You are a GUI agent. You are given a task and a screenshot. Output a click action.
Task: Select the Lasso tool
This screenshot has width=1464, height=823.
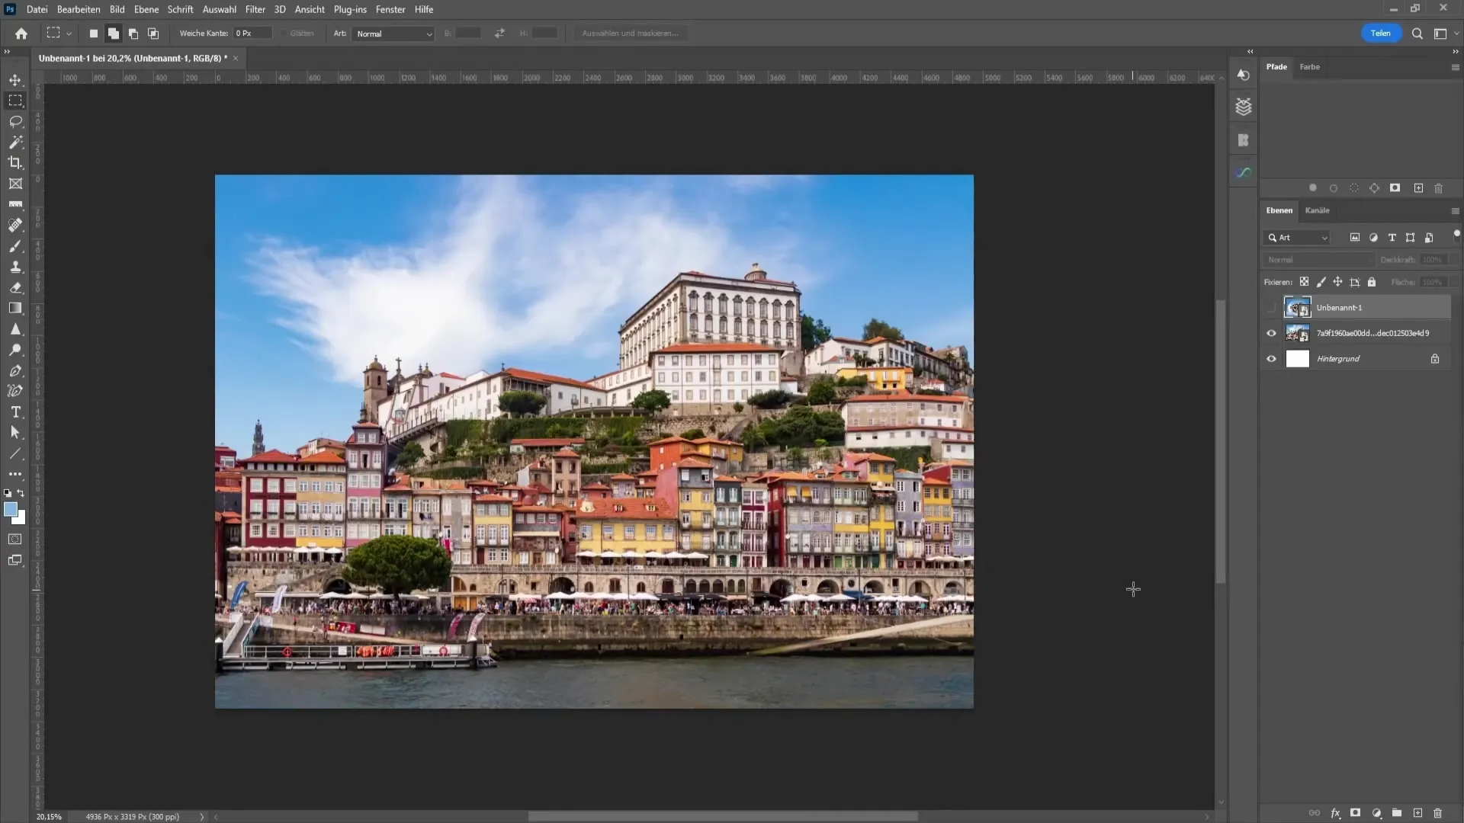(x=15, y=122)
